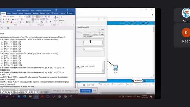190x107 pixels.
Task: Center the paragraph text in Word
Action: tap(36, 19)
